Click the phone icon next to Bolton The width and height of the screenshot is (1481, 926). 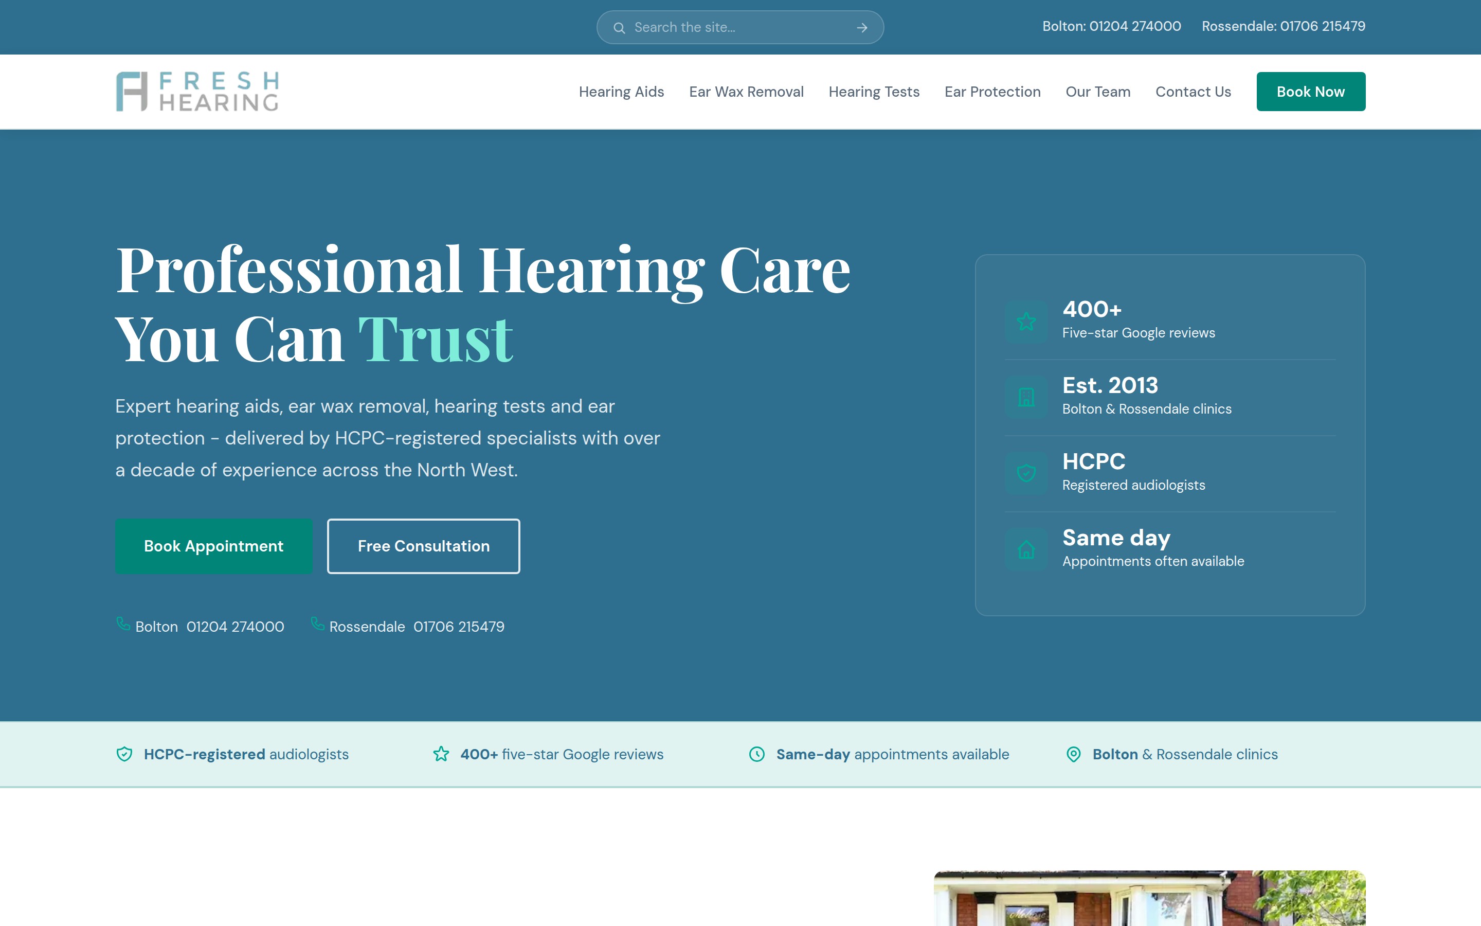click(x=123, y=624)
